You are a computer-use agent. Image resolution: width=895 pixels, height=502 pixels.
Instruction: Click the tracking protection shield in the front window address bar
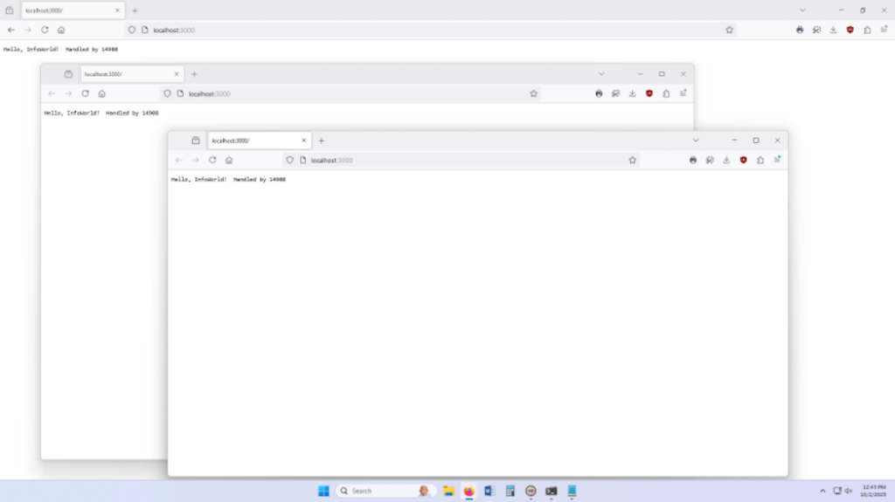click(x=290, y=161)
